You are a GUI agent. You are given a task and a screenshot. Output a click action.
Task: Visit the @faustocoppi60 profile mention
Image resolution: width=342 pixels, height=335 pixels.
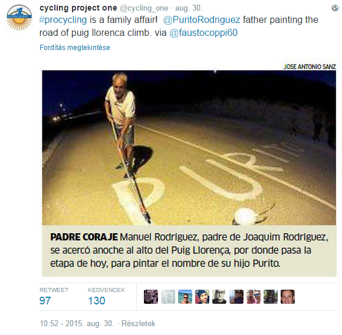pos(203,33)
